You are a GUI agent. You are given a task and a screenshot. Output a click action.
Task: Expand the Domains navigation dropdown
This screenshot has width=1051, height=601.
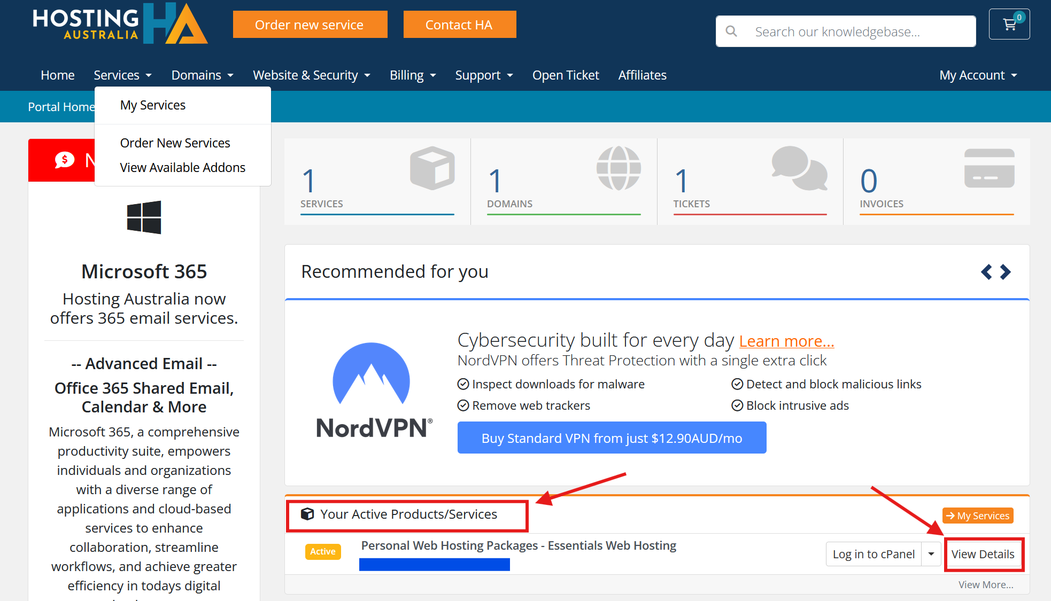click(203, 75)
